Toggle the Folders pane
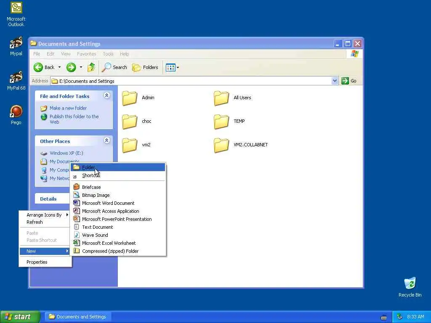The image size is (431, 323). pos(145,67)
